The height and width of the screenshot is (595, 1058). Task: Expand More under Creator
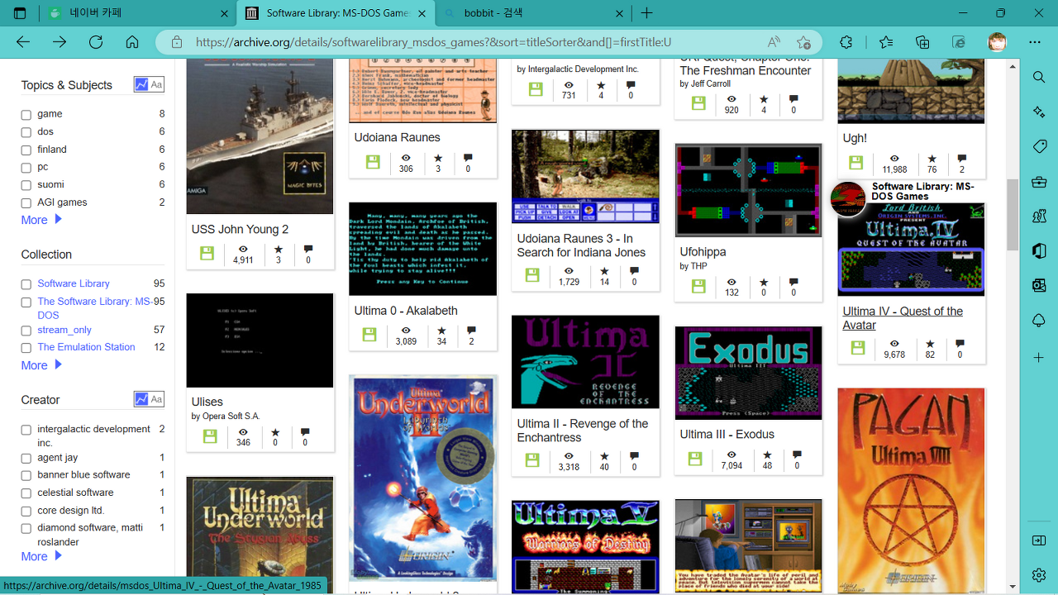point(41,556)
